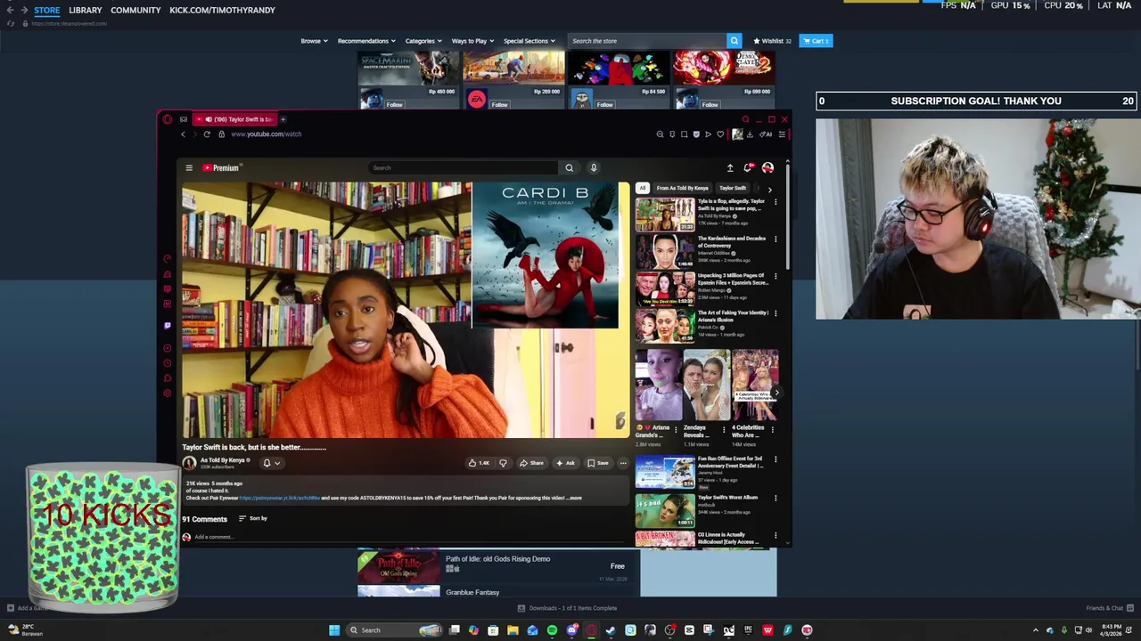The width and height of the screenshot is (1141, 641).
Task: Go back in Opera browser
Action: 184,134
